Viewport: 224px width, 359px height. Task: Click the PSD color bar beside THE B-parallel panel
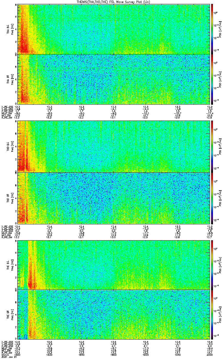click(212, 315)
